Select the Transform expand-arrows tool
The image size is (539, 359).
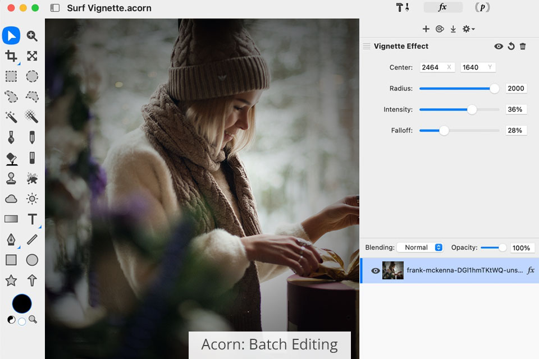(x=32, y=56)
